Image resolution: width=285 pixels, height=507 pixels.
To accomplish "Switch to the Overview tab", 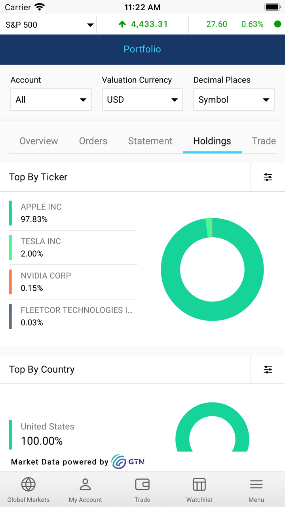I will point(39,141).
